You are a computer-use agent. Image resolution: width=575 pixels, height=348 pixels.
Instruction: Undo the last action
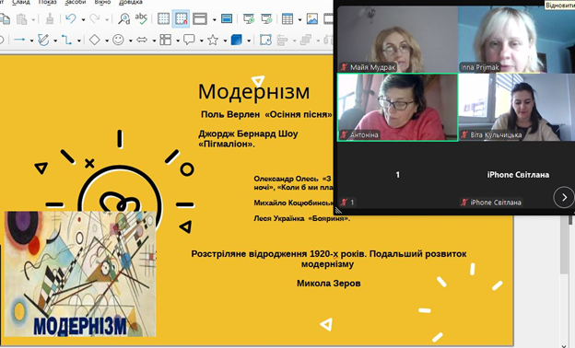71,18
